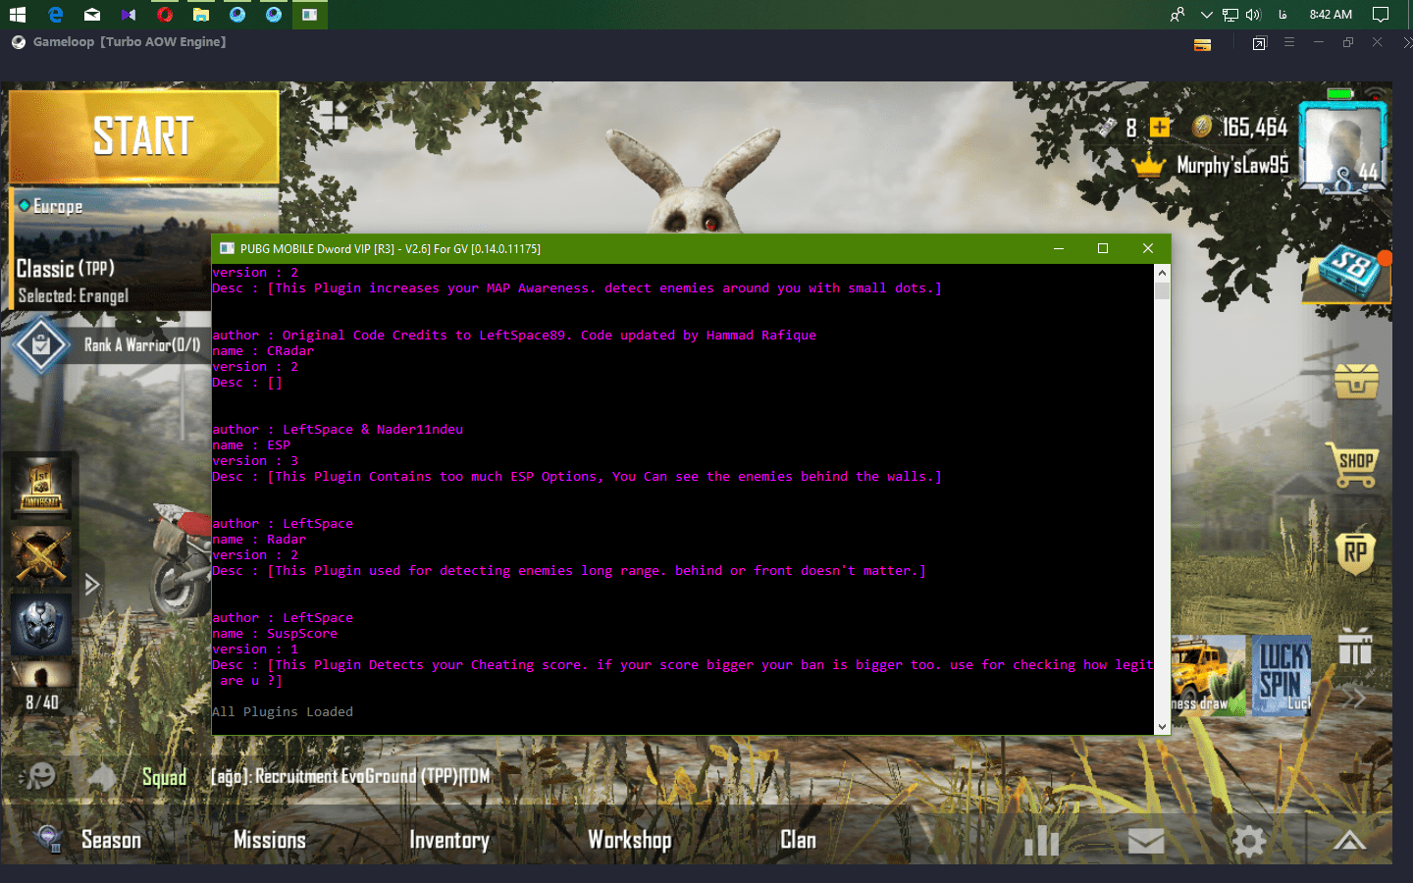
Task: Show hidden system tray icons
Action: [x=1206, y=15]
